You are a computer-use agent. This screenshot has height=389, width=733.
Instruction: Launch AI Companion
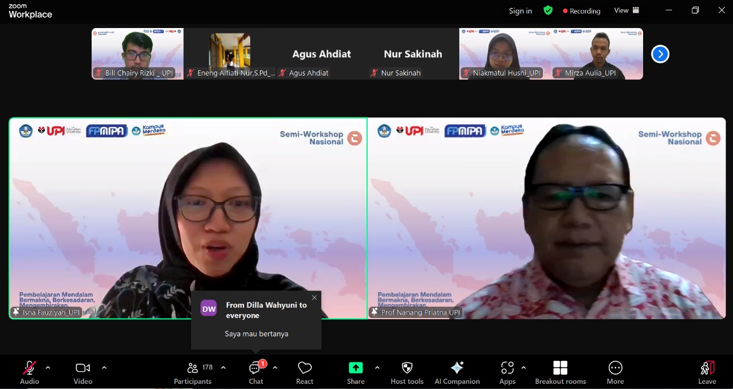point(457,372)
